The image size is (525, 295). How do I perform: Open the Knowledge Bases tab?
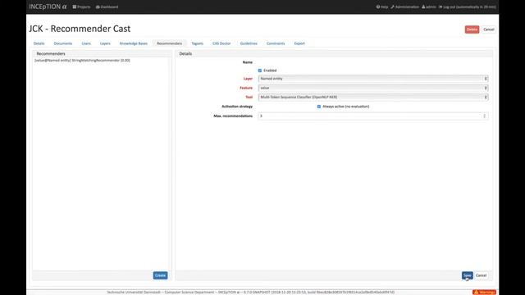tap(133, 43)
